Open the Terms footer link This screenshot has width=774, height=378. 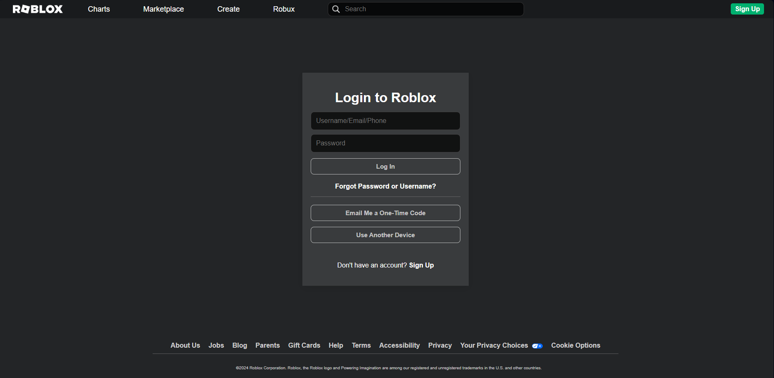click(361, 346)
